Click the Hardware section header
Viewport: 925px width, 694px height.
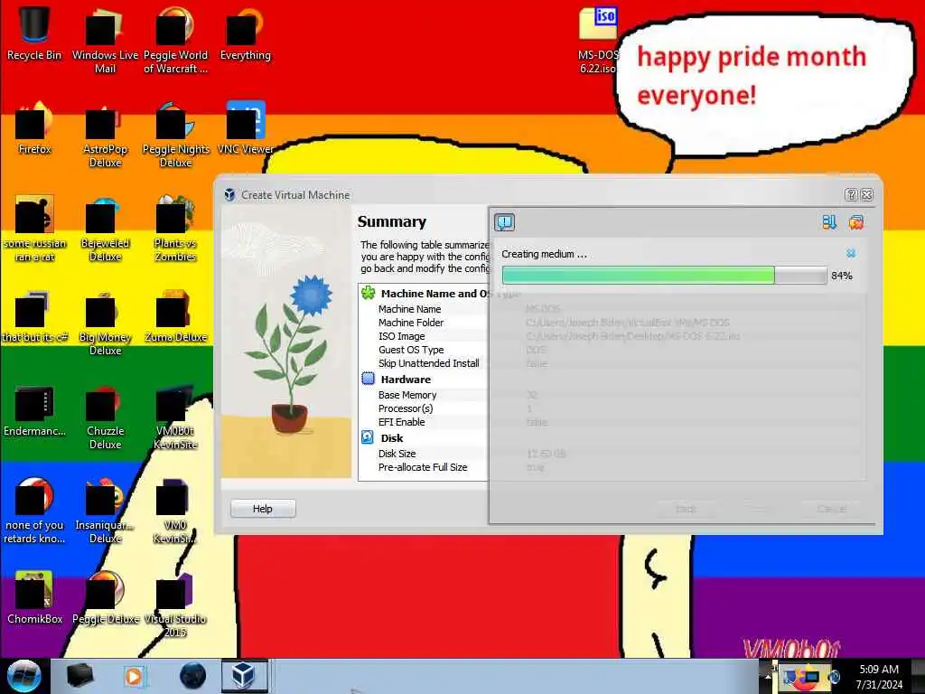406,380
